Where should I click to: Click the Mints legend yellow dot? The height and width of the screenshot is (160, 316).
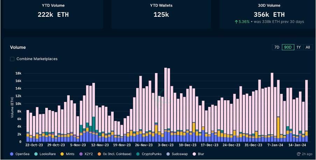63,154
